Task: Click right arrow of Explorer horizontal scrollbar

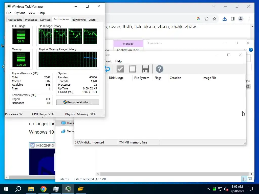Action: tap(251, 174)
